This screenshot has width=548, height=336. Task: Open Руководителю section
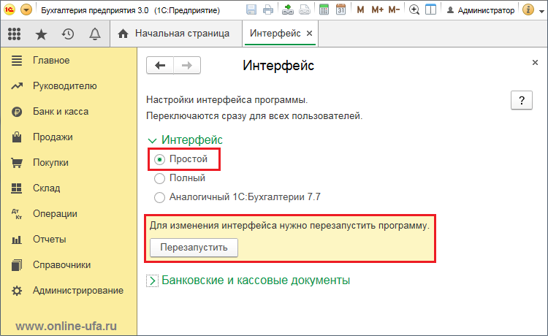[x=69, y=86]
